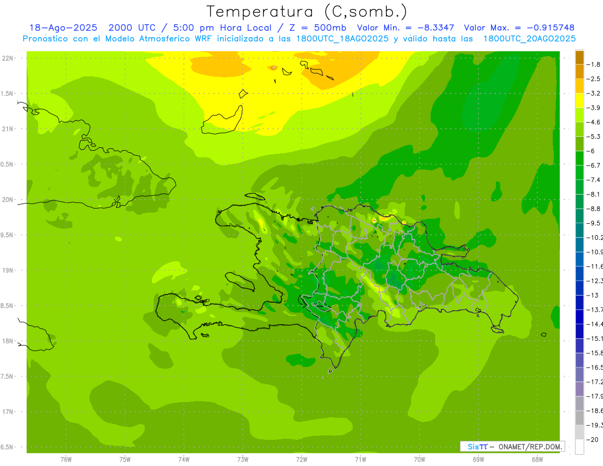Click the '76W' longitude label
Image resolution: width=603 pixels, height=466 pixels.
click(x=66, y=459)
